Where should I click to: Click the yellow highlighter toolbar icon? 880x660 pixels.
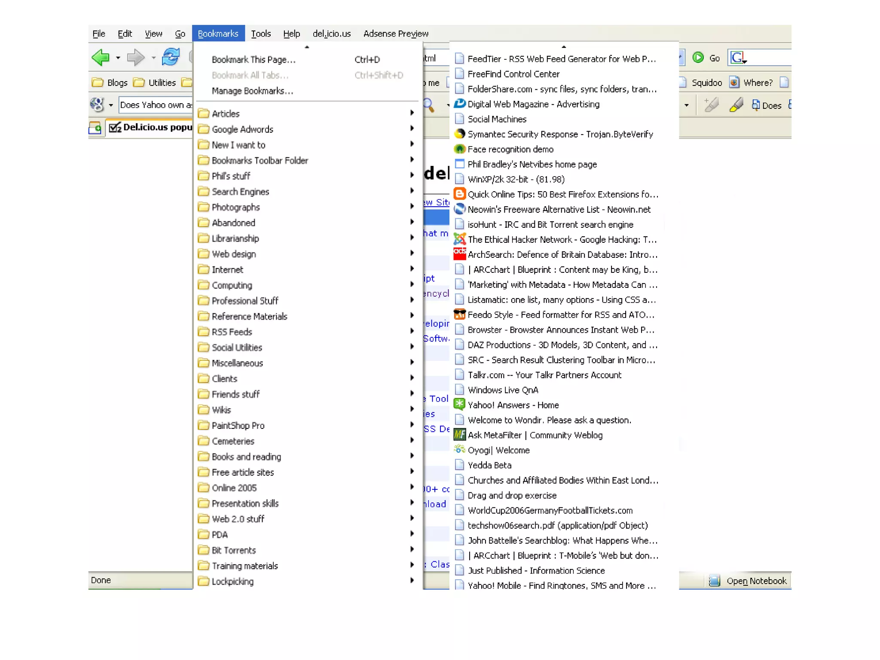(736, 105)
